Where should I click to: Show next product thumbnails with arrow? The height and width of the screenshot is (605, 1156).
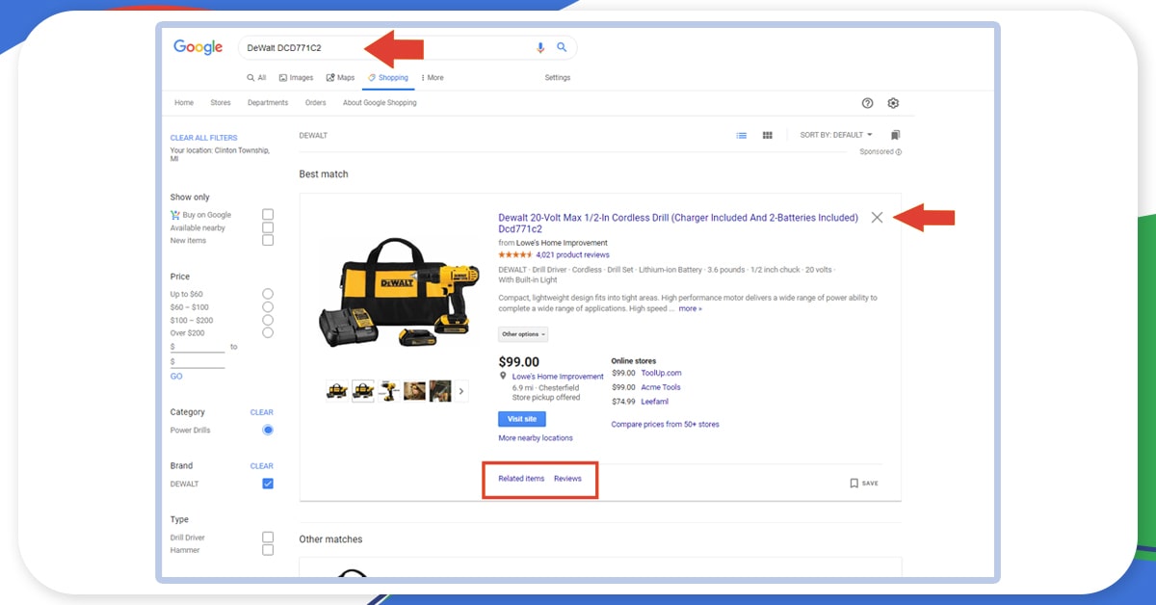tap(461, 391)
